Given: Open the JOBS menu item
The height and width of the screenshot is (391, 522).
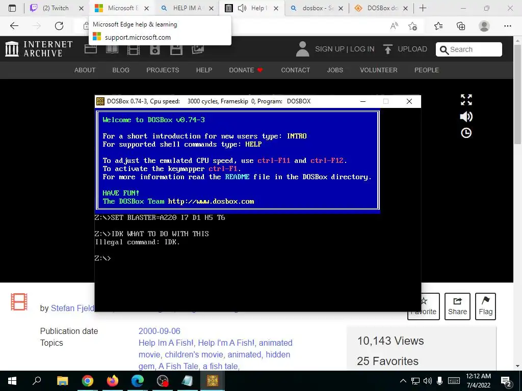Looking at the screenshot, I should coord(335,70).
